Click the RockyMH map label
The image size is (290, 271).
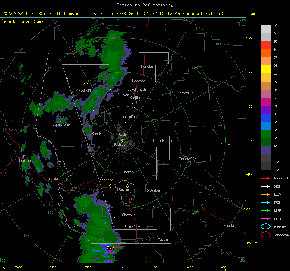click(85, 90)
